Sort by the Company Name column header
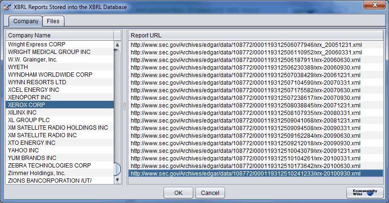389x203 pixels. point(60,35)
